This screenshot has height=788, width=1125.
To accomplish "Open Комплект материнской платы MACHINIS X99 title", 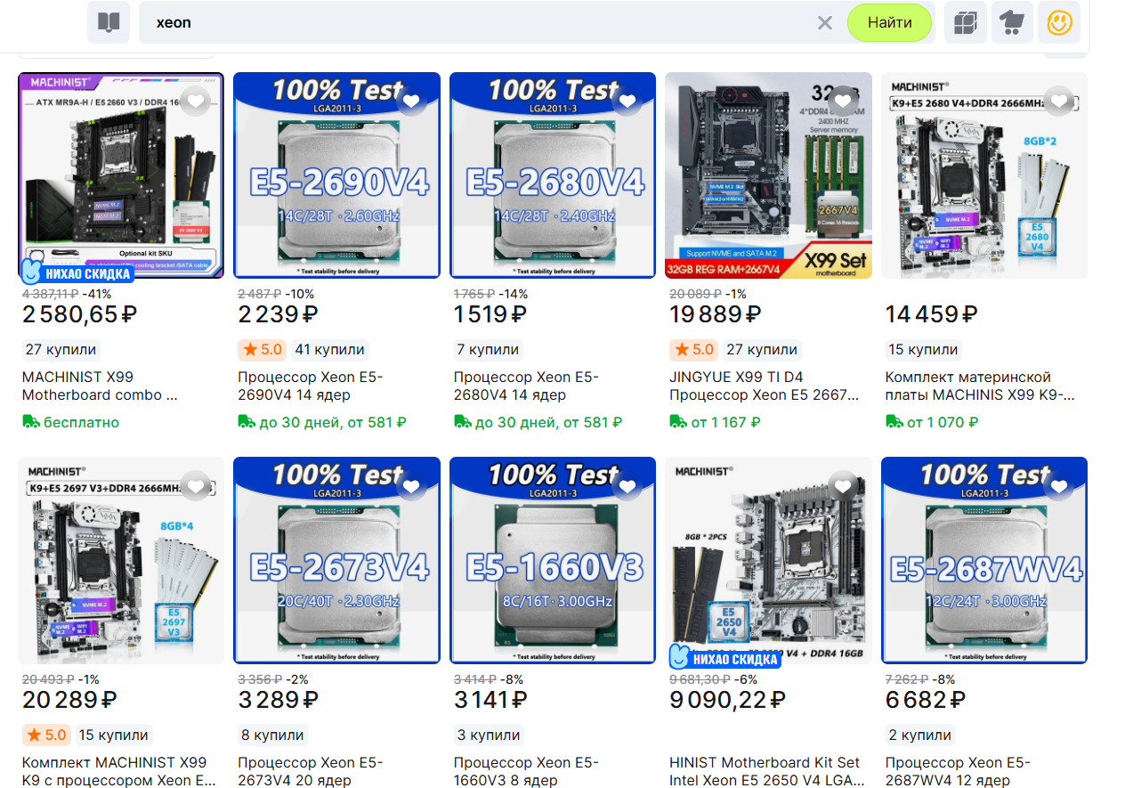I will point(980,386).
